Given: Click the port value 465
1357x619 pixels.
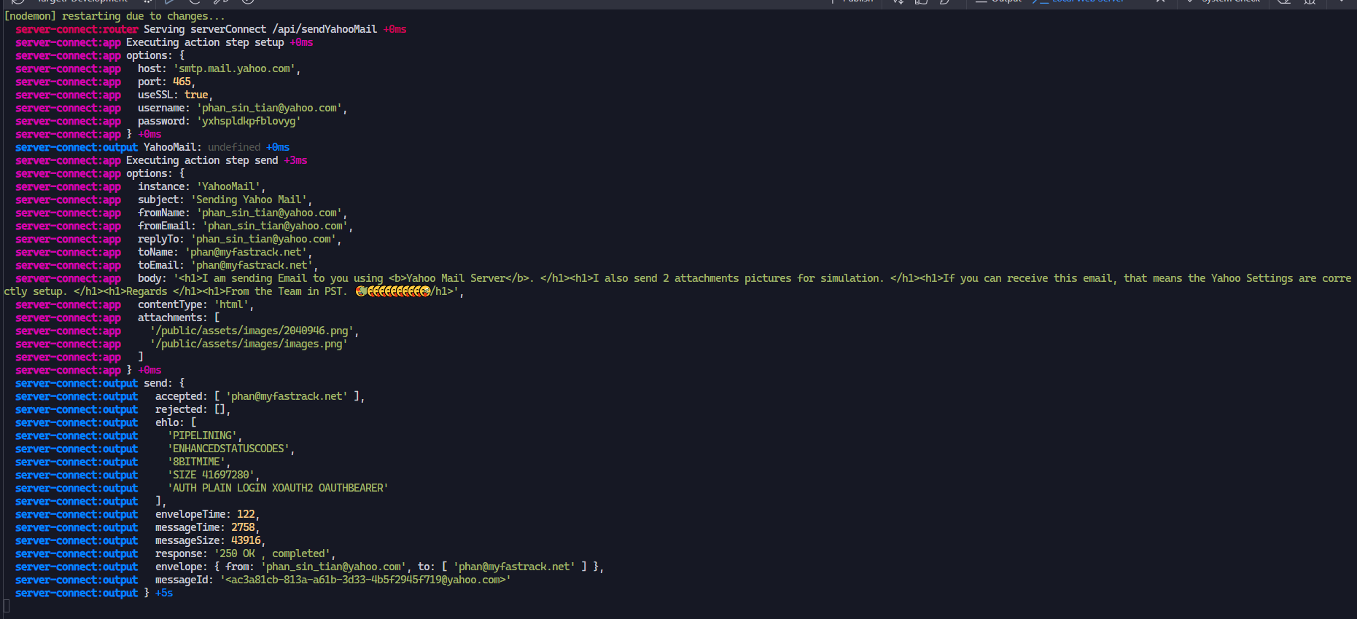Looking at the screenshot, I should 182,82.
